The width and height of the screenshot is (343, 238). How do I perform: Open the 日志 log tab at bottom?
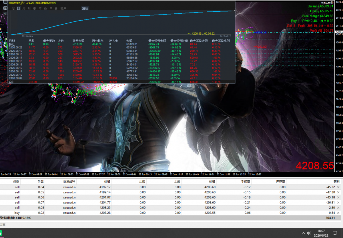(x=3, y=225)
